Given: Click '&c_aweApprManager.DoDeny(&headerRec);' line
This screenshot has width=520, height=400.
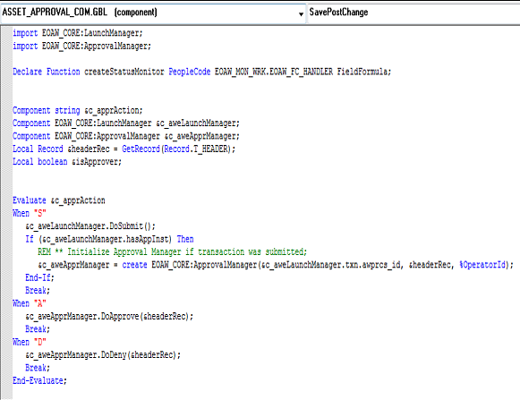Looking at the screenshot, I should pyautogui.click(x=103, y=355).
